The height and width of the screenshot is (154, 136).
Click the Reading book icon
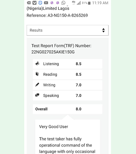coord(37,74)
